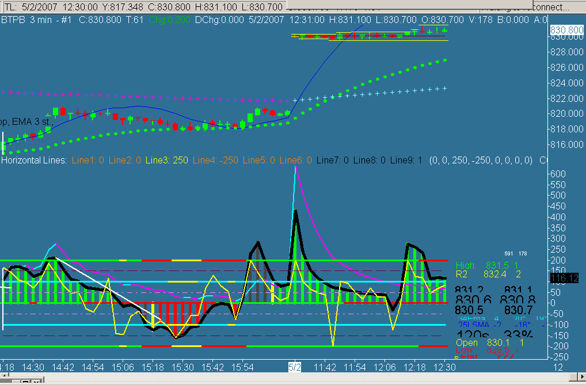This screenshot has width=586, height=385.
Task: Click the 15:30 time axis label
Action: 182,367
